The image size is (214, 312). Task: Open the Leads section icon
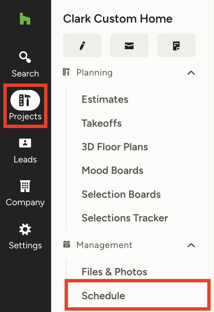[25, 143]
